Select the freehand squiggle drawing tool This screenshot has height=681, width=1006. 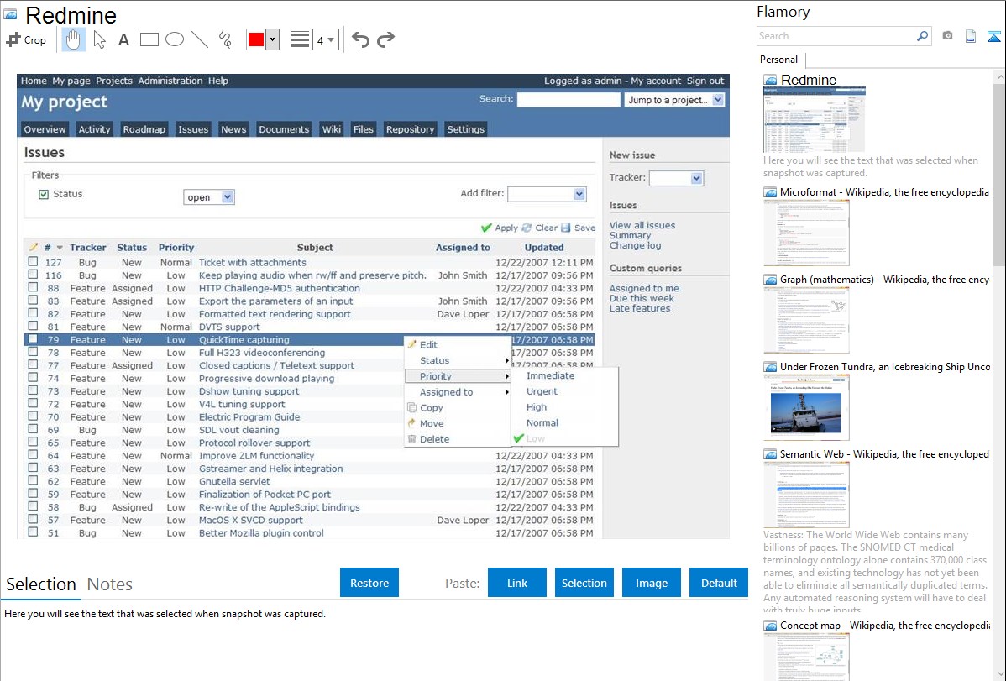[224, 39]
